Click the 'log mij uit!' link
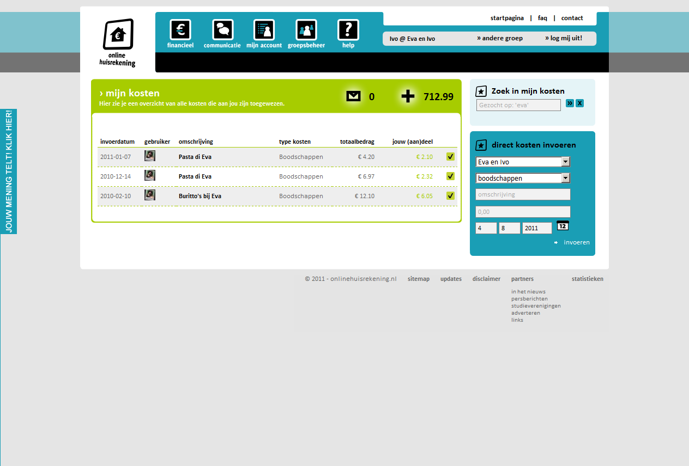This screenshot has width=689, height=466. pos(564,38)
